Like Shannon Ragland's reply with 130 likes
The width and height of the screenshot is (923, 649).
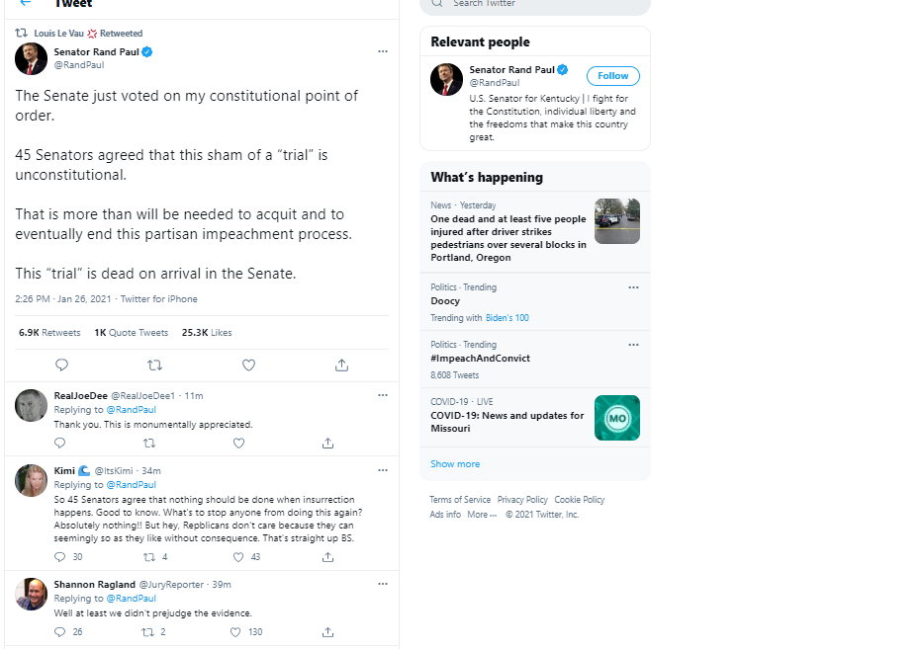tap(235, 632)
